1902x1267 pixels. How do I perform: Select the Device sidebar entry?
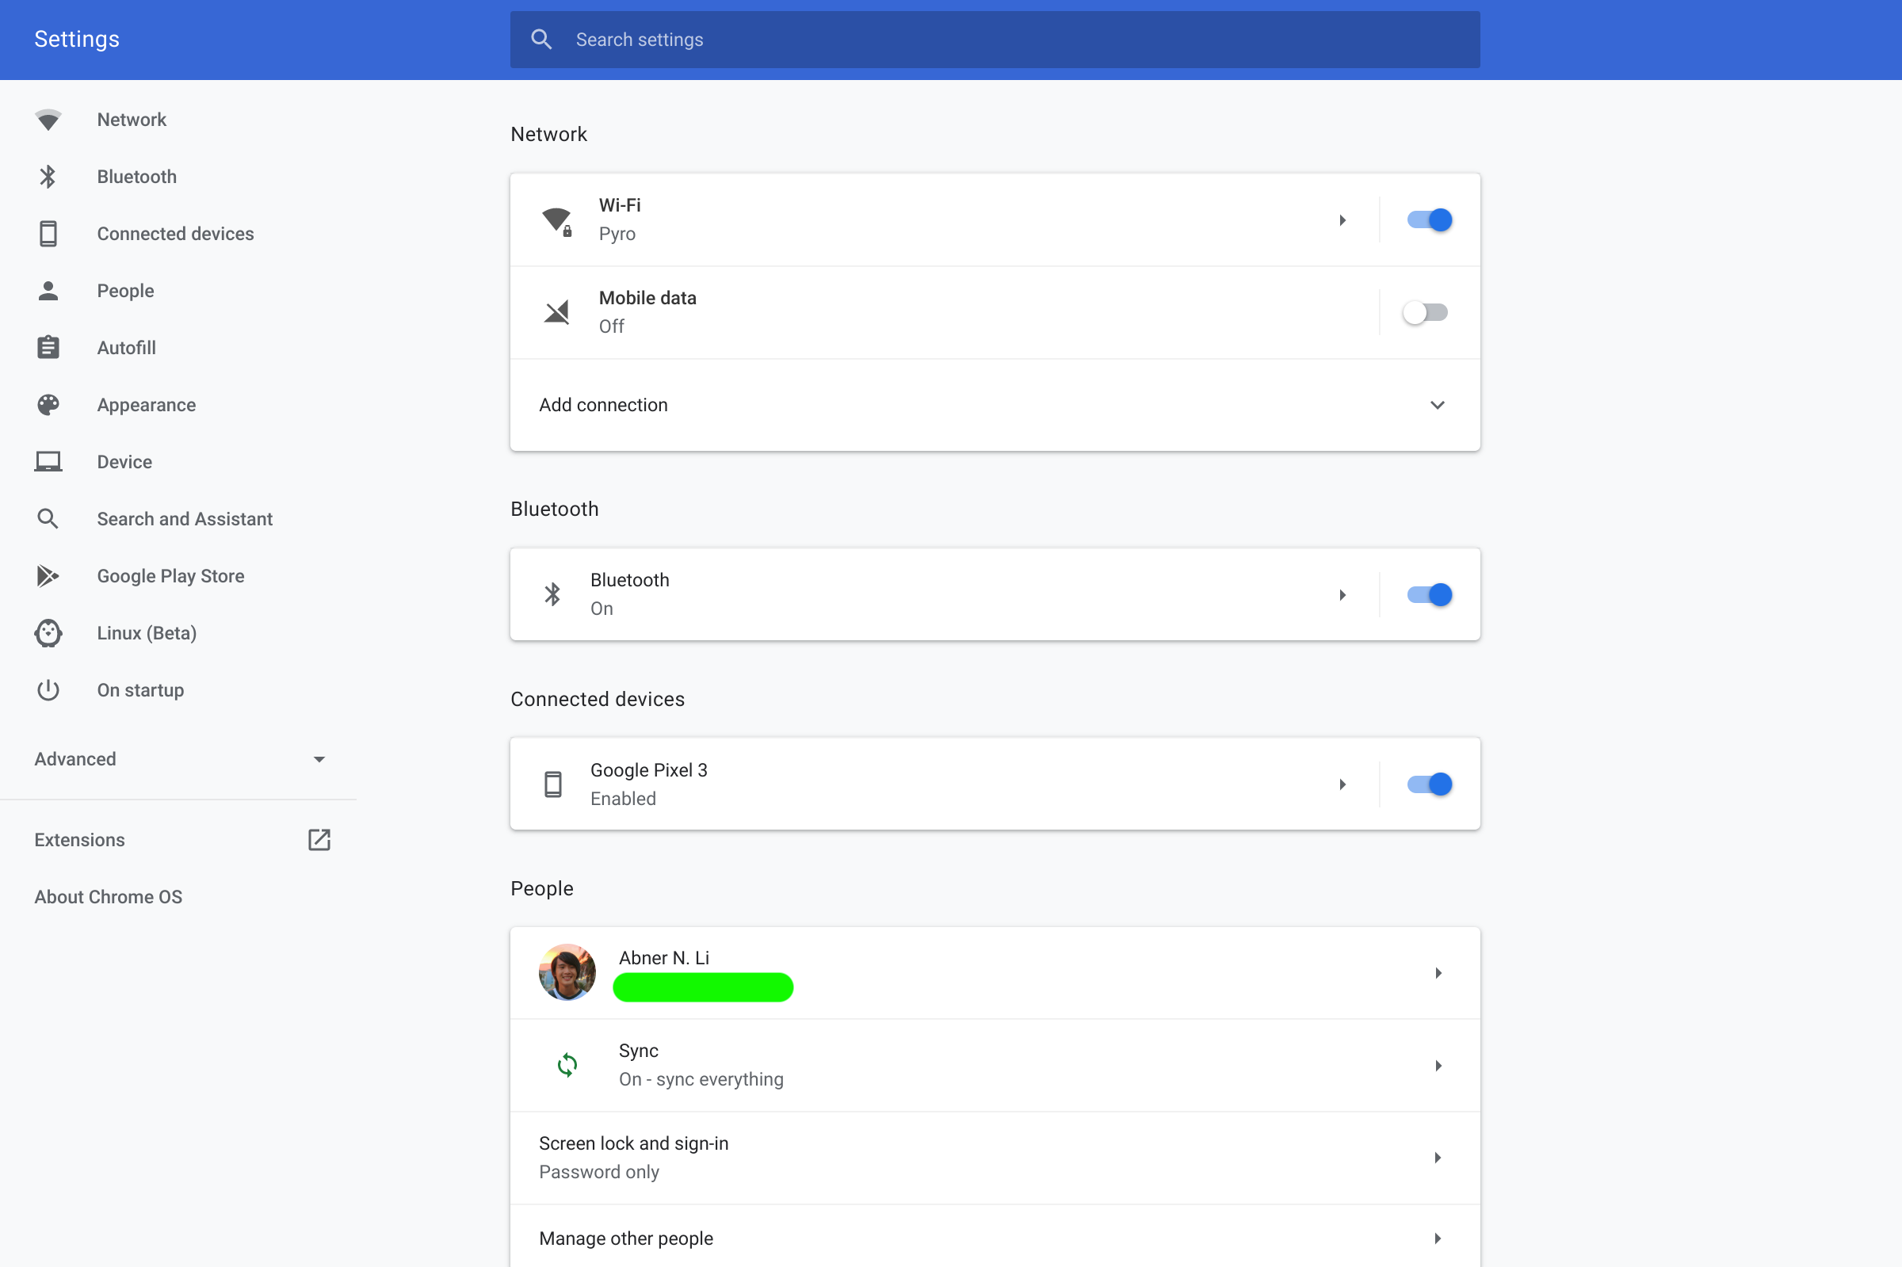tap(124, 461)
